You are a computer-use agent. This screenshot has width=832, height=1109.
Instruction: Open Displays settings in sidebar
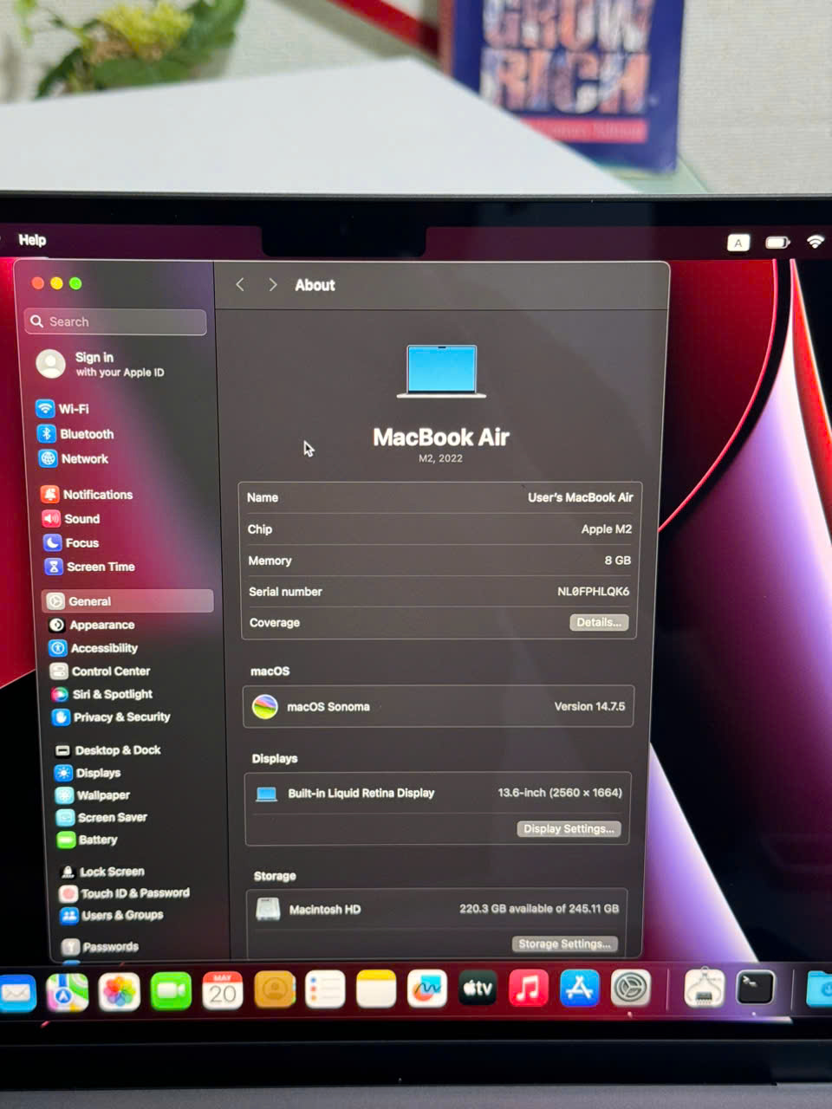tap(88, 772)
